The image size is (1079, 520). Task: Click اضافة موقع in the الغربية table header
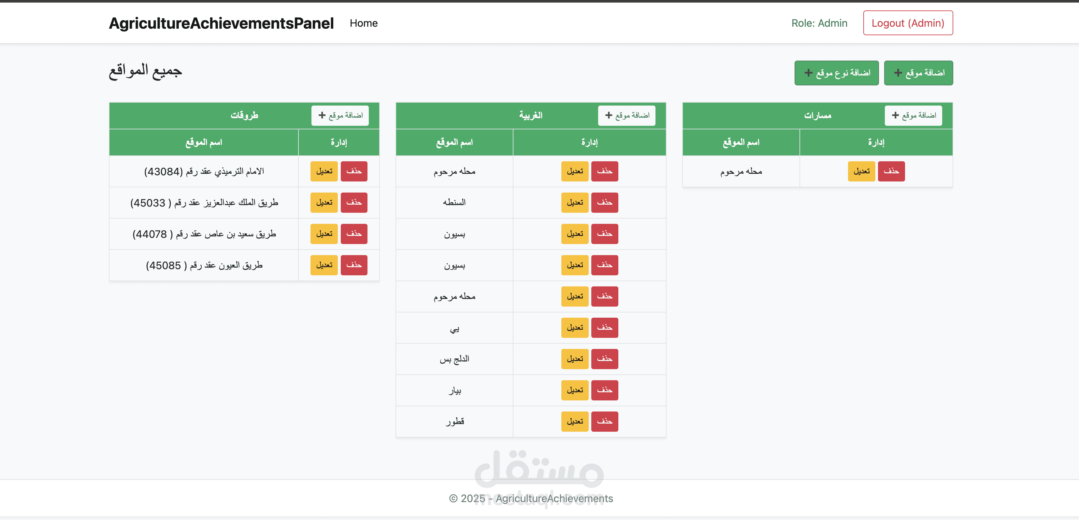pos(626,115)
